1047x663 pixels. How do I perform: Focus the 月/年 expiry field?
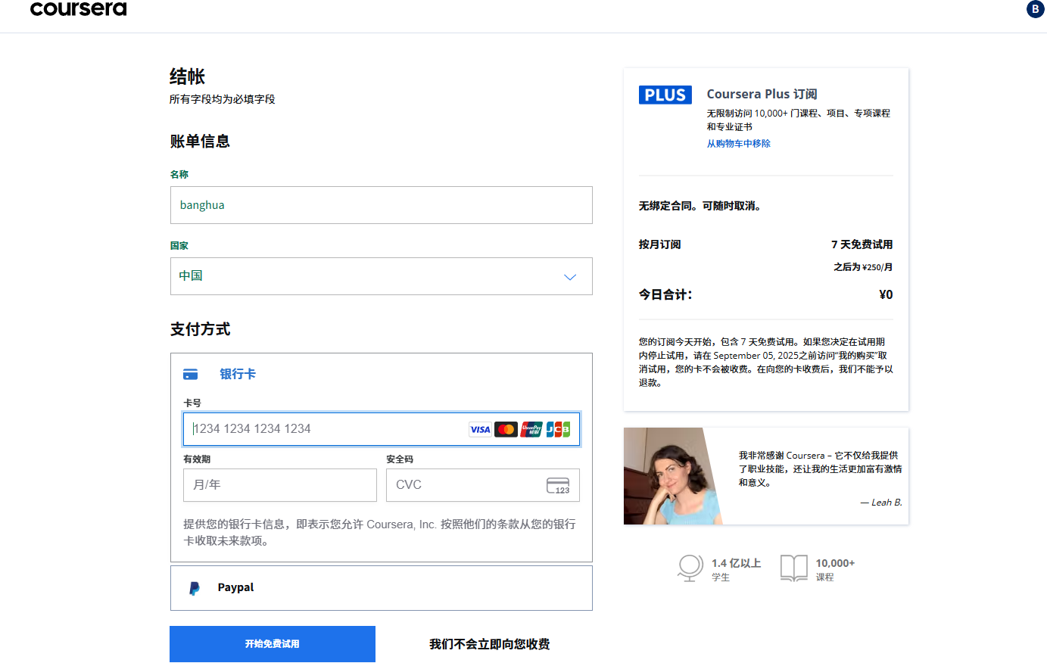click(x=280, y=485)
